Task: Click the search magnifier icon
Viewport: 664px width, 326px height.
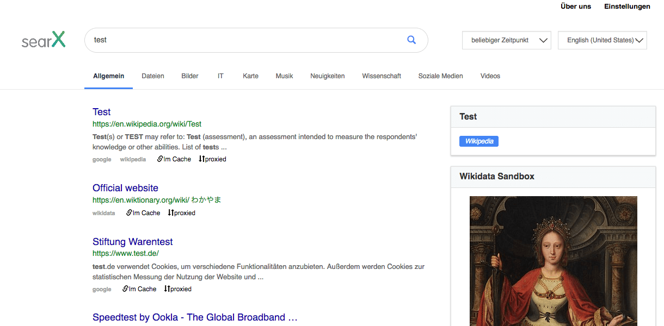Action: [411, 40]
